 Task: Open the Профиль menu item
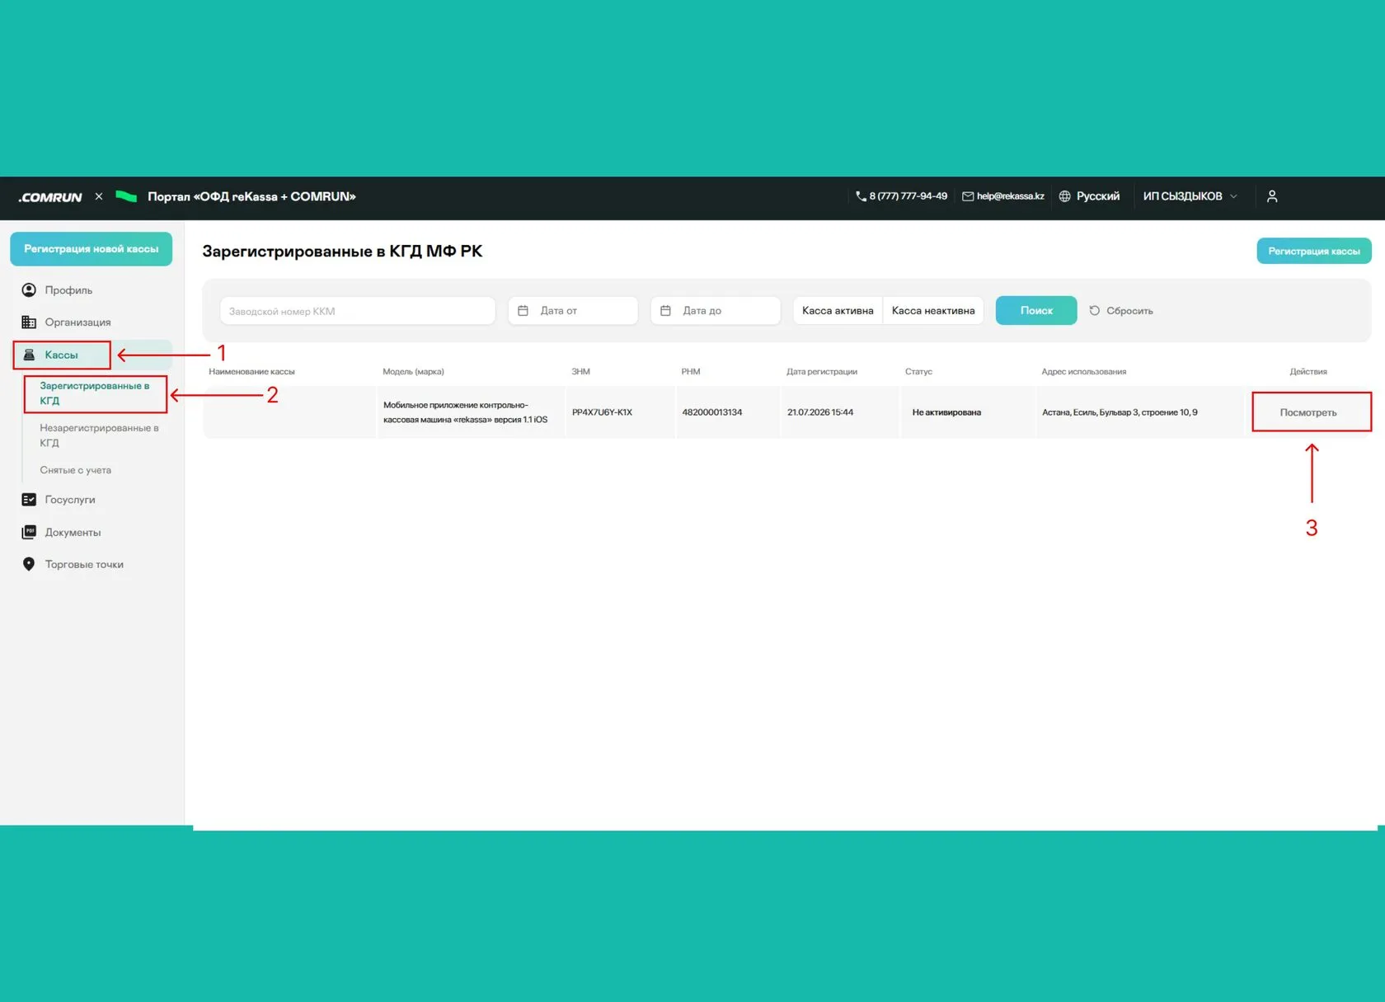coord(68,290)
